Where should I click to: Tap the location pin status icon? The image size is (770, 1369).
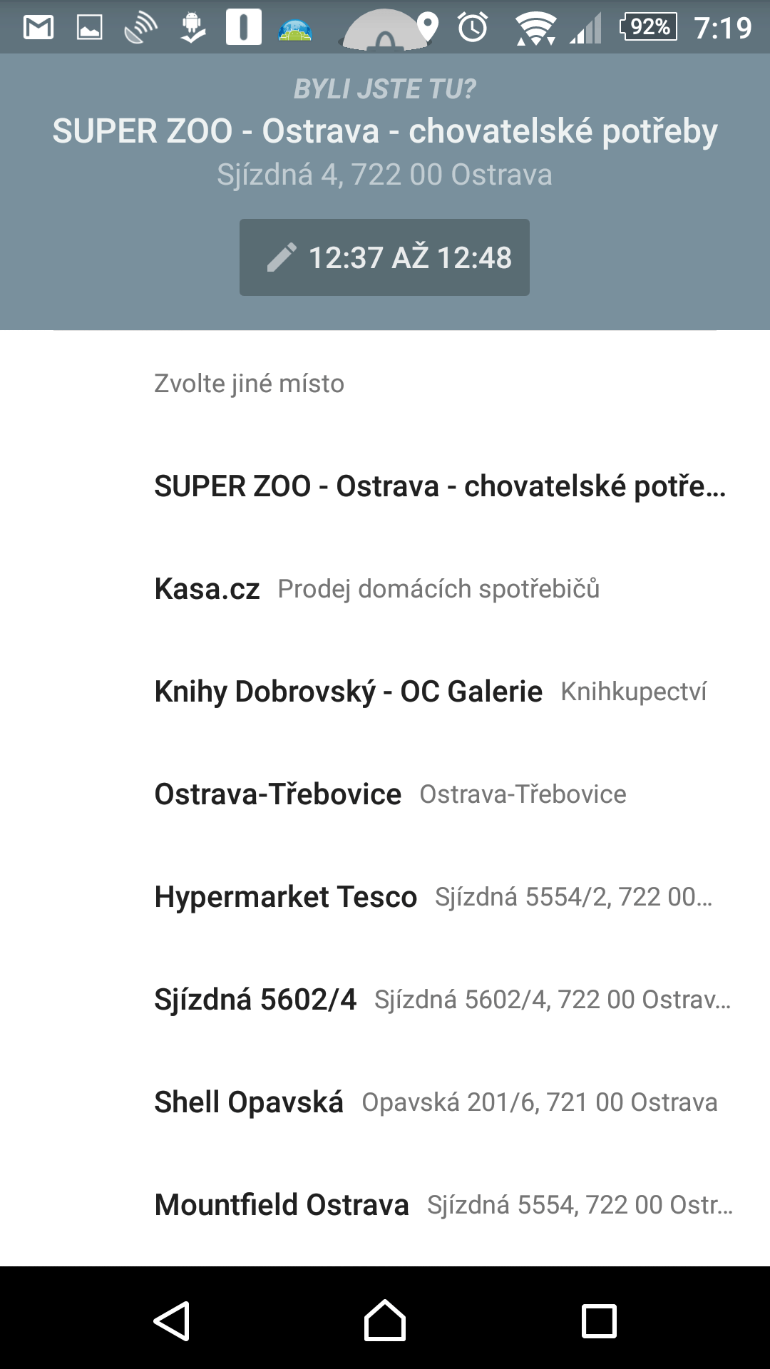(427, 27)
